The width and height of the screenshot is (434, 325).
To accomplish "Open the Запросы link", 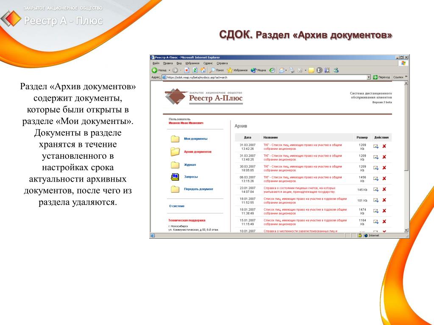I will 191,177.
